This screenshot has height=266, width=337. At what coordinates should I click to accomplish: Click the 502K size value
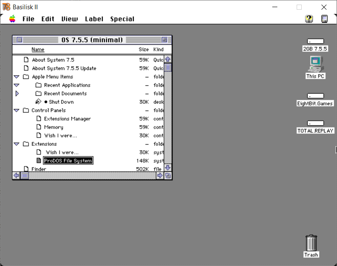click(x=142, y=169)
